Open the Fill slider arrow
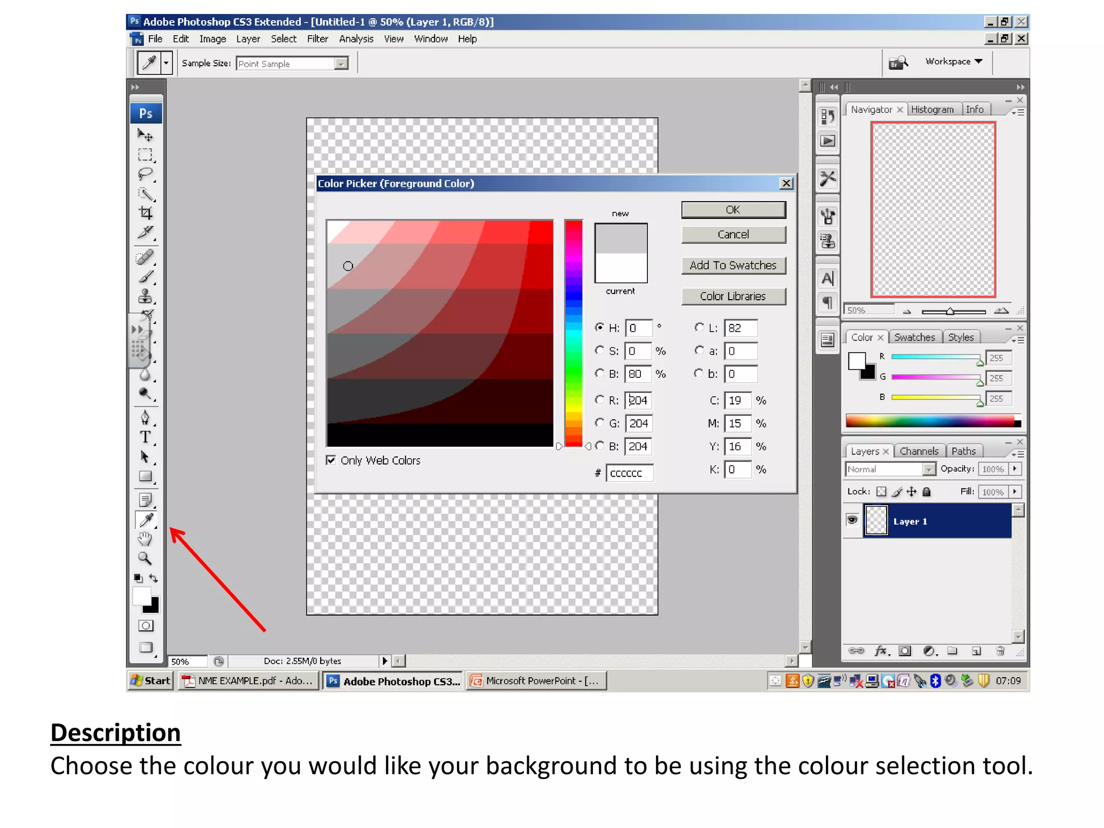1104x828 pixels. click(x=1015, y=492)
